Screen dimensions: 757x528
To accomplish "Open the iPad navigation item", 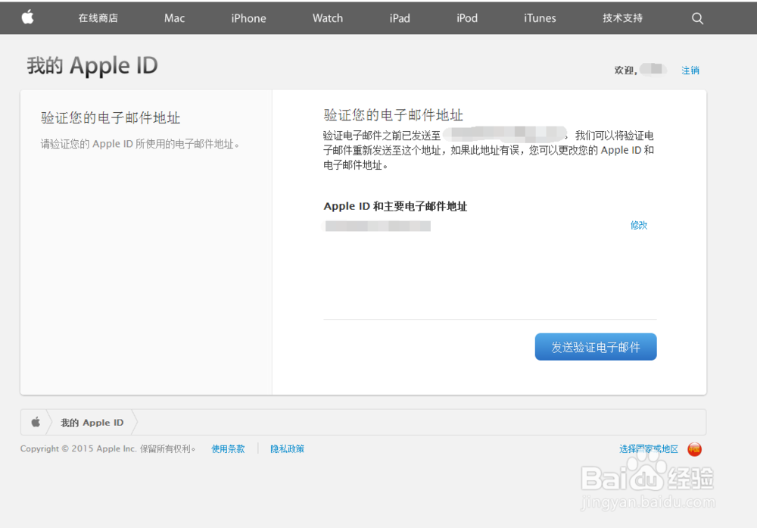I will (x=400, y=18).
